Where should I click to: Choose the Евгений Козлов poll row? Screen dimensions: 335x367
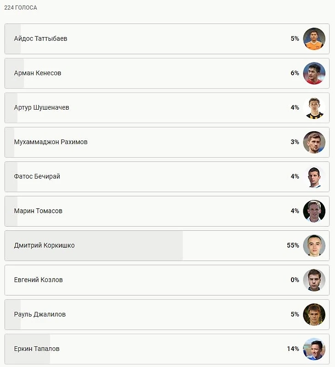click(x=167, y=280)
